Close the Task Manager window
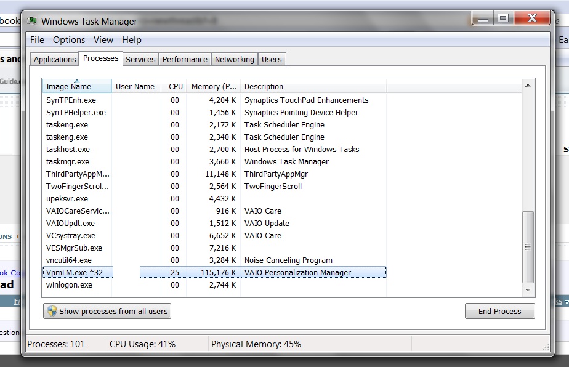 point(532,18)
